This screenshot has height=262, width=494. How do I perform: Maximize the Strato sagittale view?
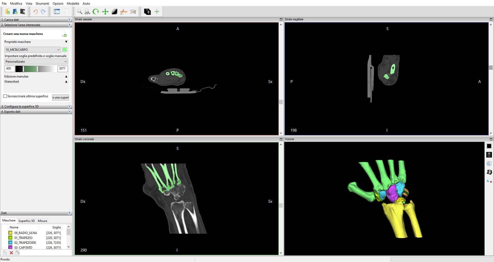tap(491, 19)
